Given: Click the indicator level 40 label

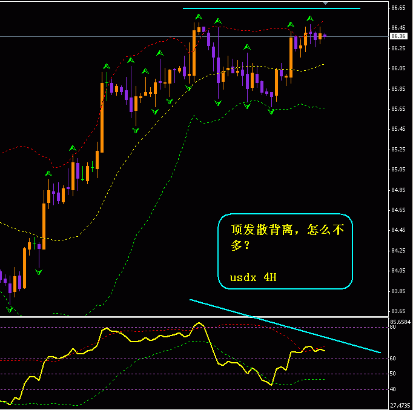Looking at the screenshot, I should click(x=393, y=389).
